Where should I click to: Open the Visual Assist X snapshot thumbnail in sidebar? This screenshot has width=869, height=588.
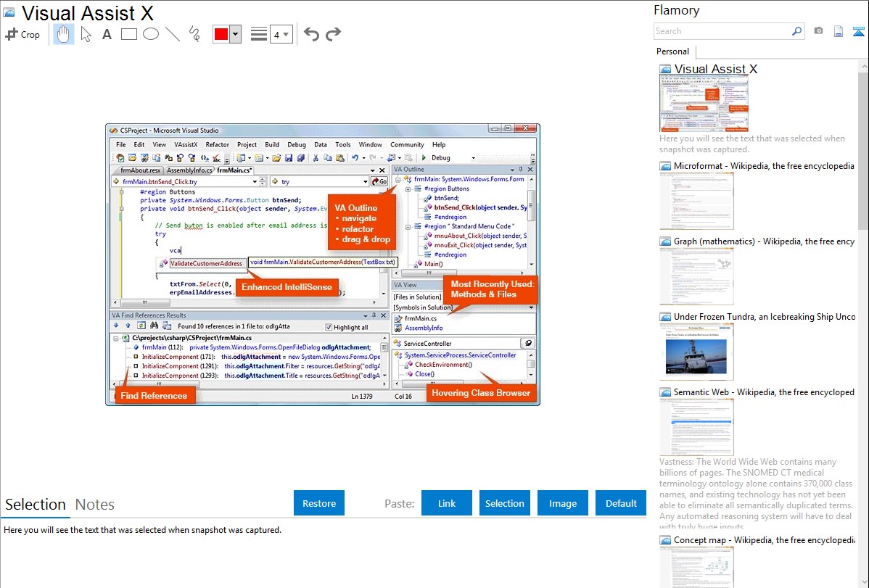704,104
